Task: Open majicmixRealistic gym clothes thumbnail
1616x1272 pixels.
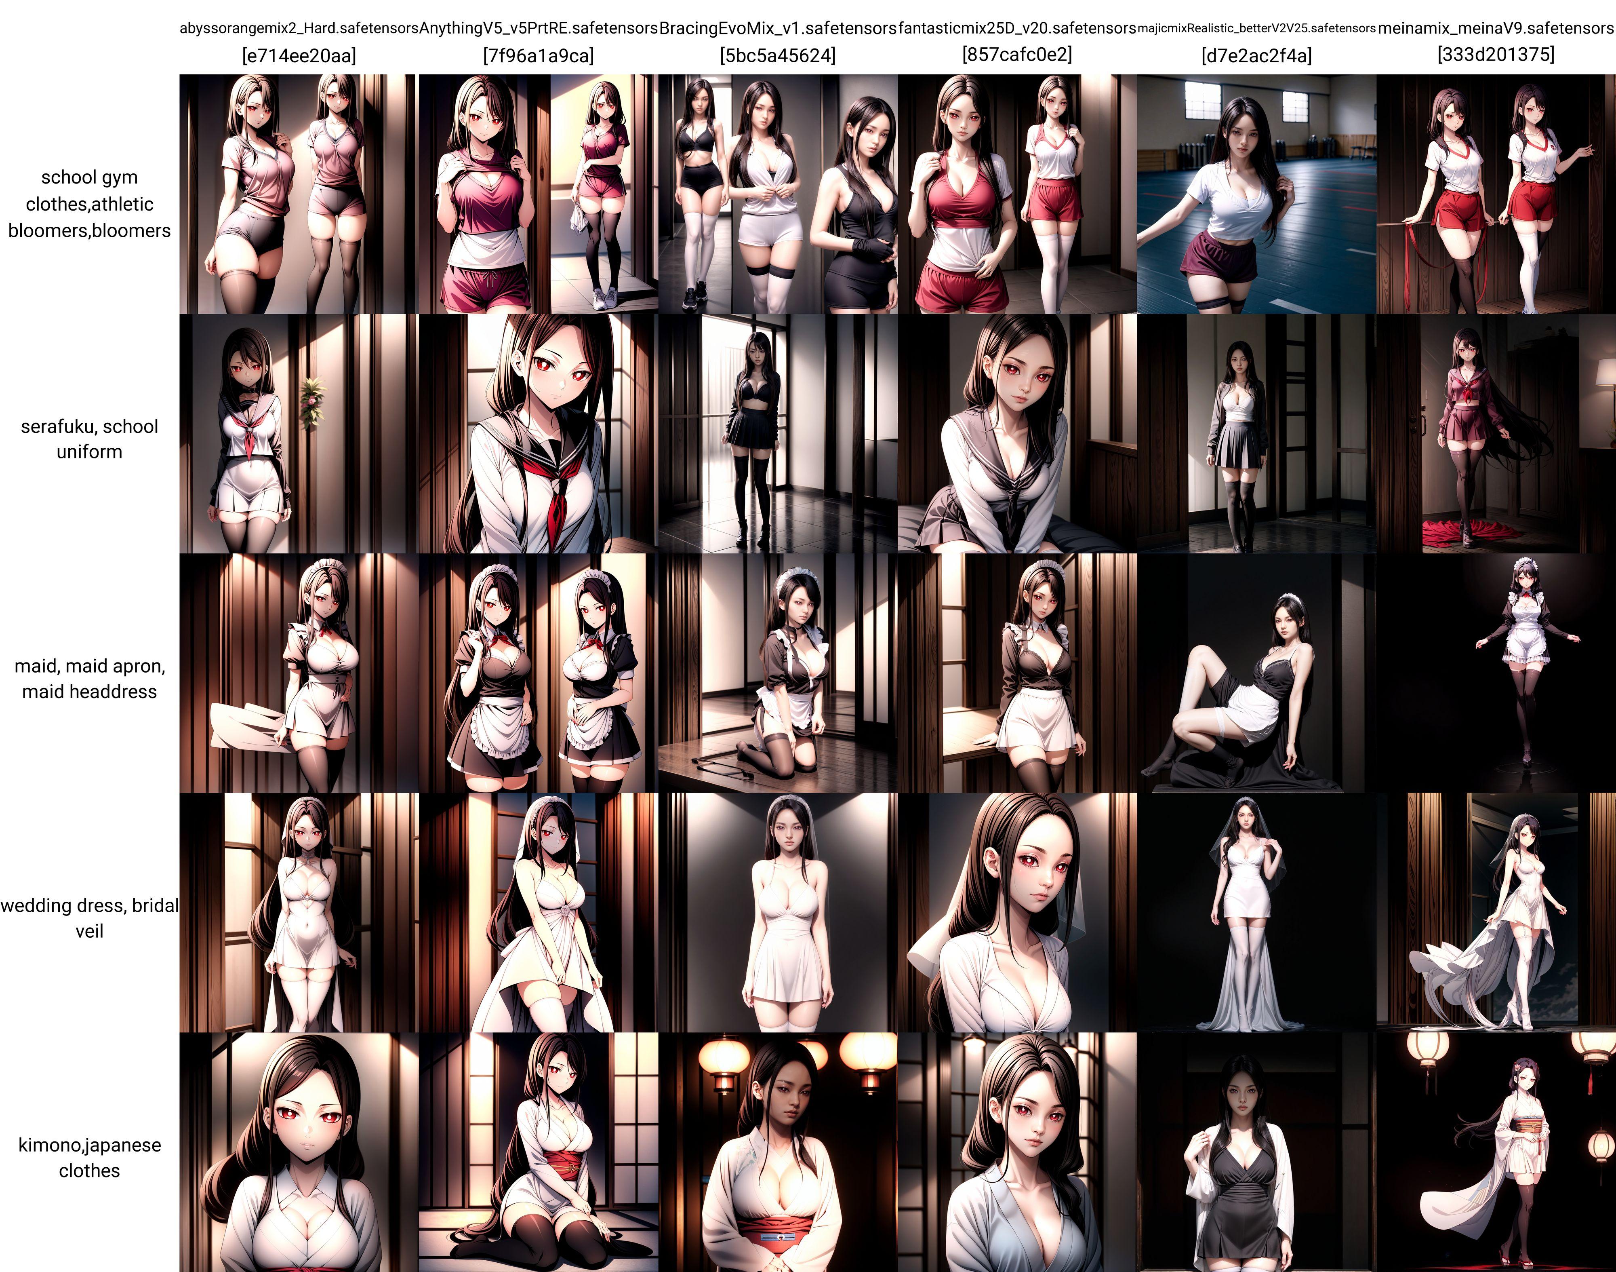Action: (x=1256, y=194)
